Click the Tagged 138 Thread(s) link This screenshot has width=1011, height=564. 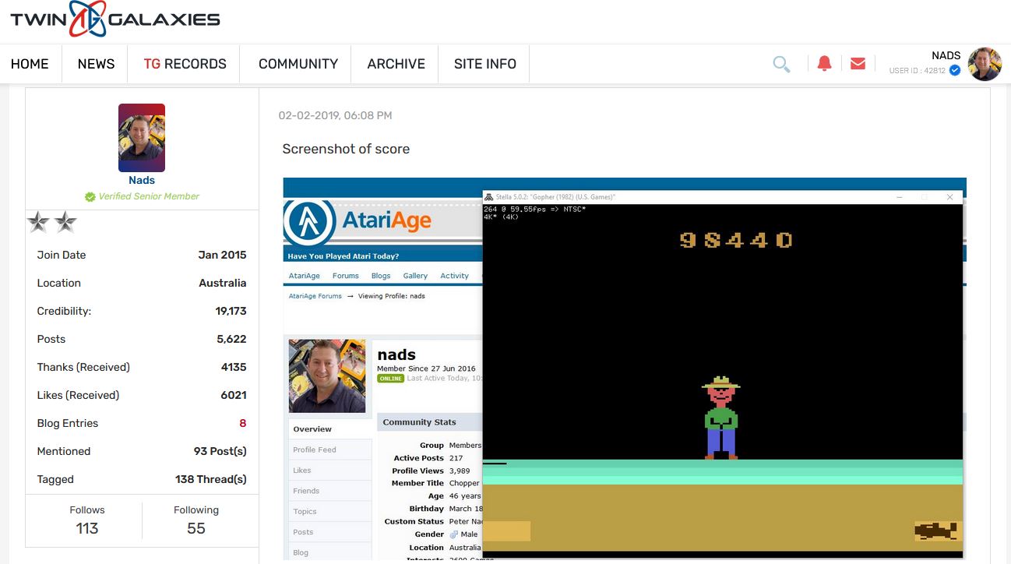(210, 479)
